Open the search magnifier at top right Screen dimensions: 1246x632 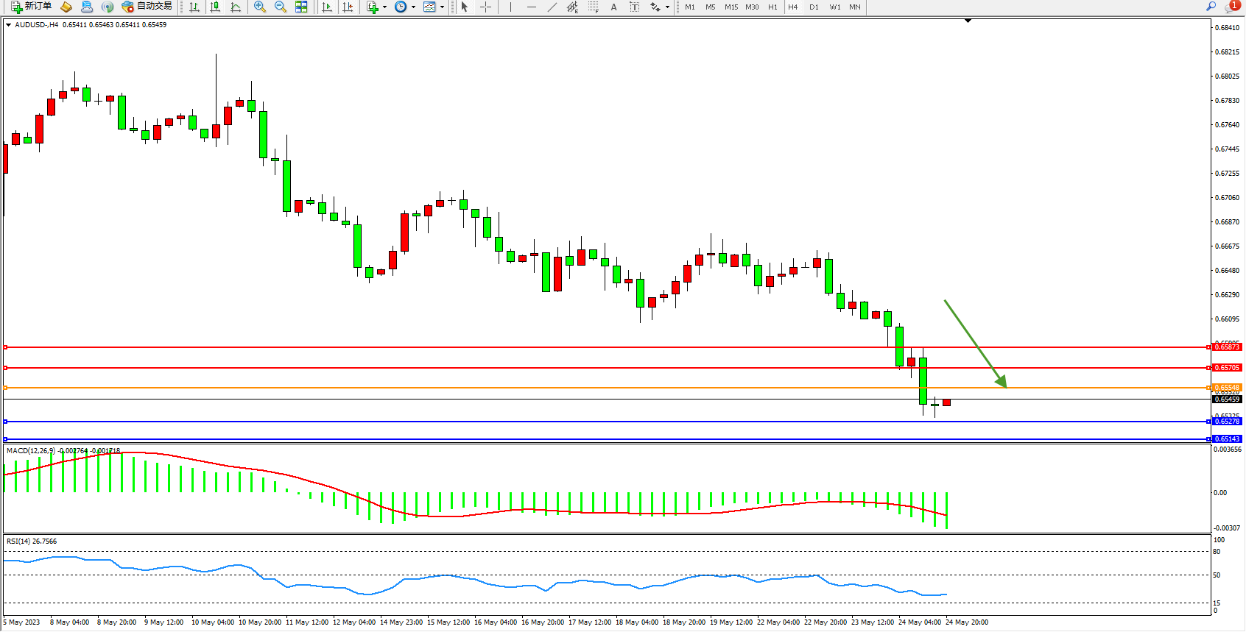(1211, 7)
